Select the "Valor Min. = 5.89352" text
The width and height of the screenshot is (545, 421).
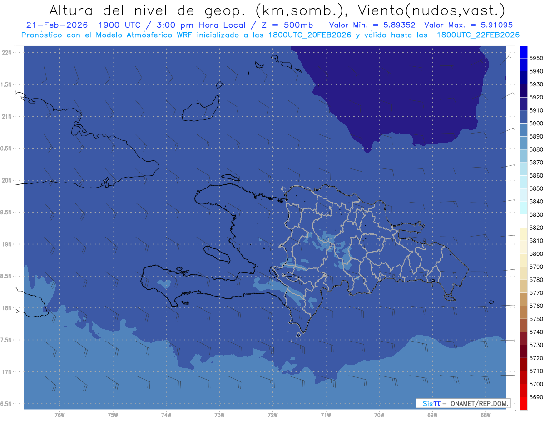372,25
